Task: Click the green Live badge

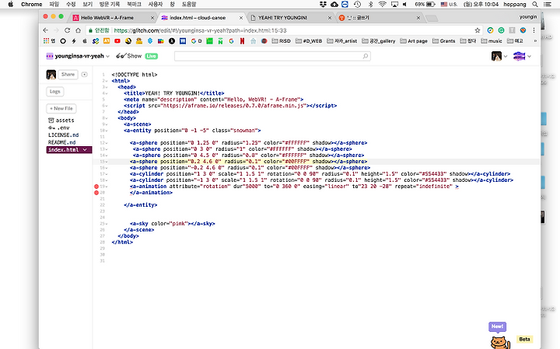Action: click(x=152, y=56)
